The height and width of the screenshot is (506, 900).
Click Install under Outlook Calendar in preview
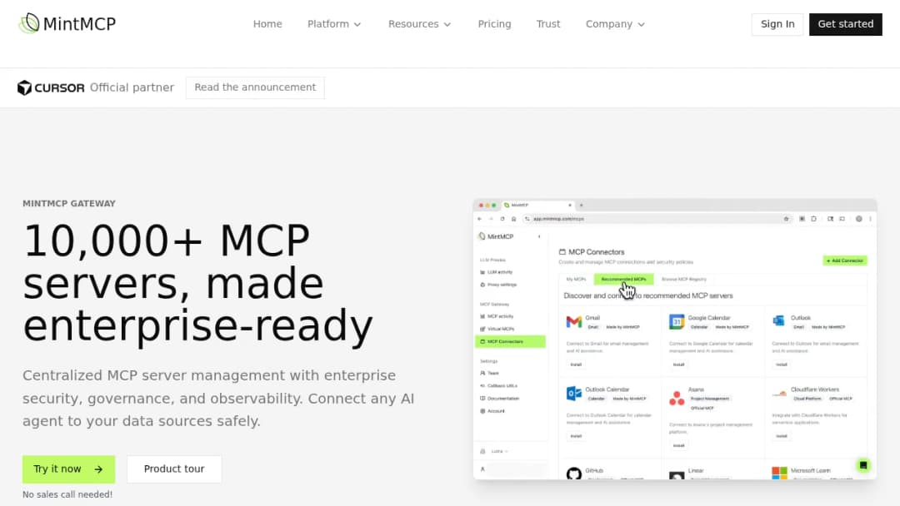click(x=576, y=436)
